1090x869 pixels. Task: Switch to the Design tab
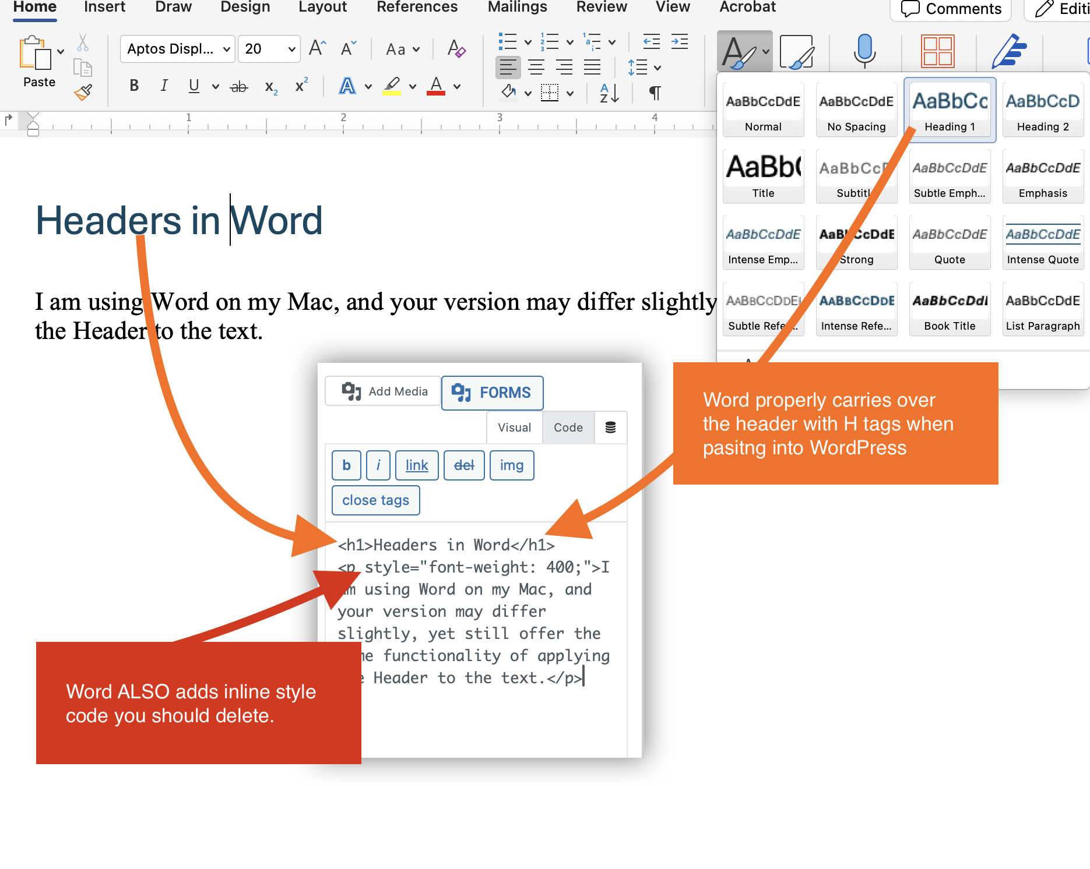tap(245, 7)
